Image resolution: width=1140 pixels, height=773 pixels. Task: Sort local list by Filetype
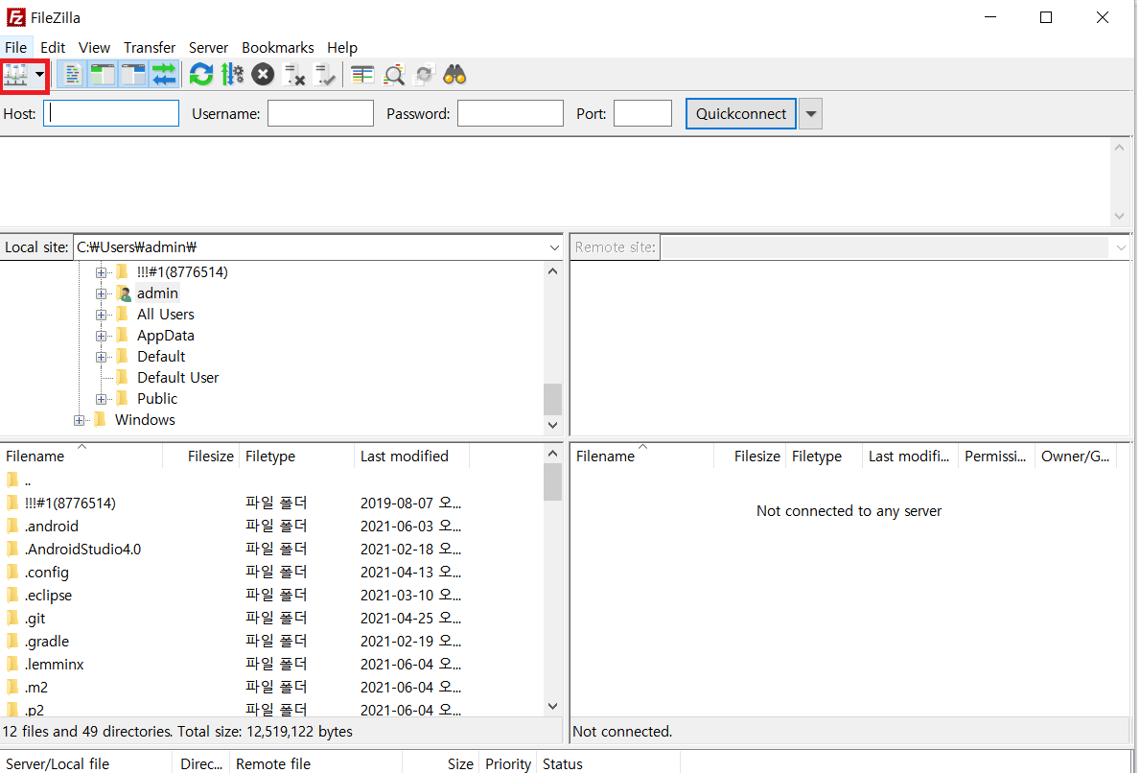pos(296,456)
